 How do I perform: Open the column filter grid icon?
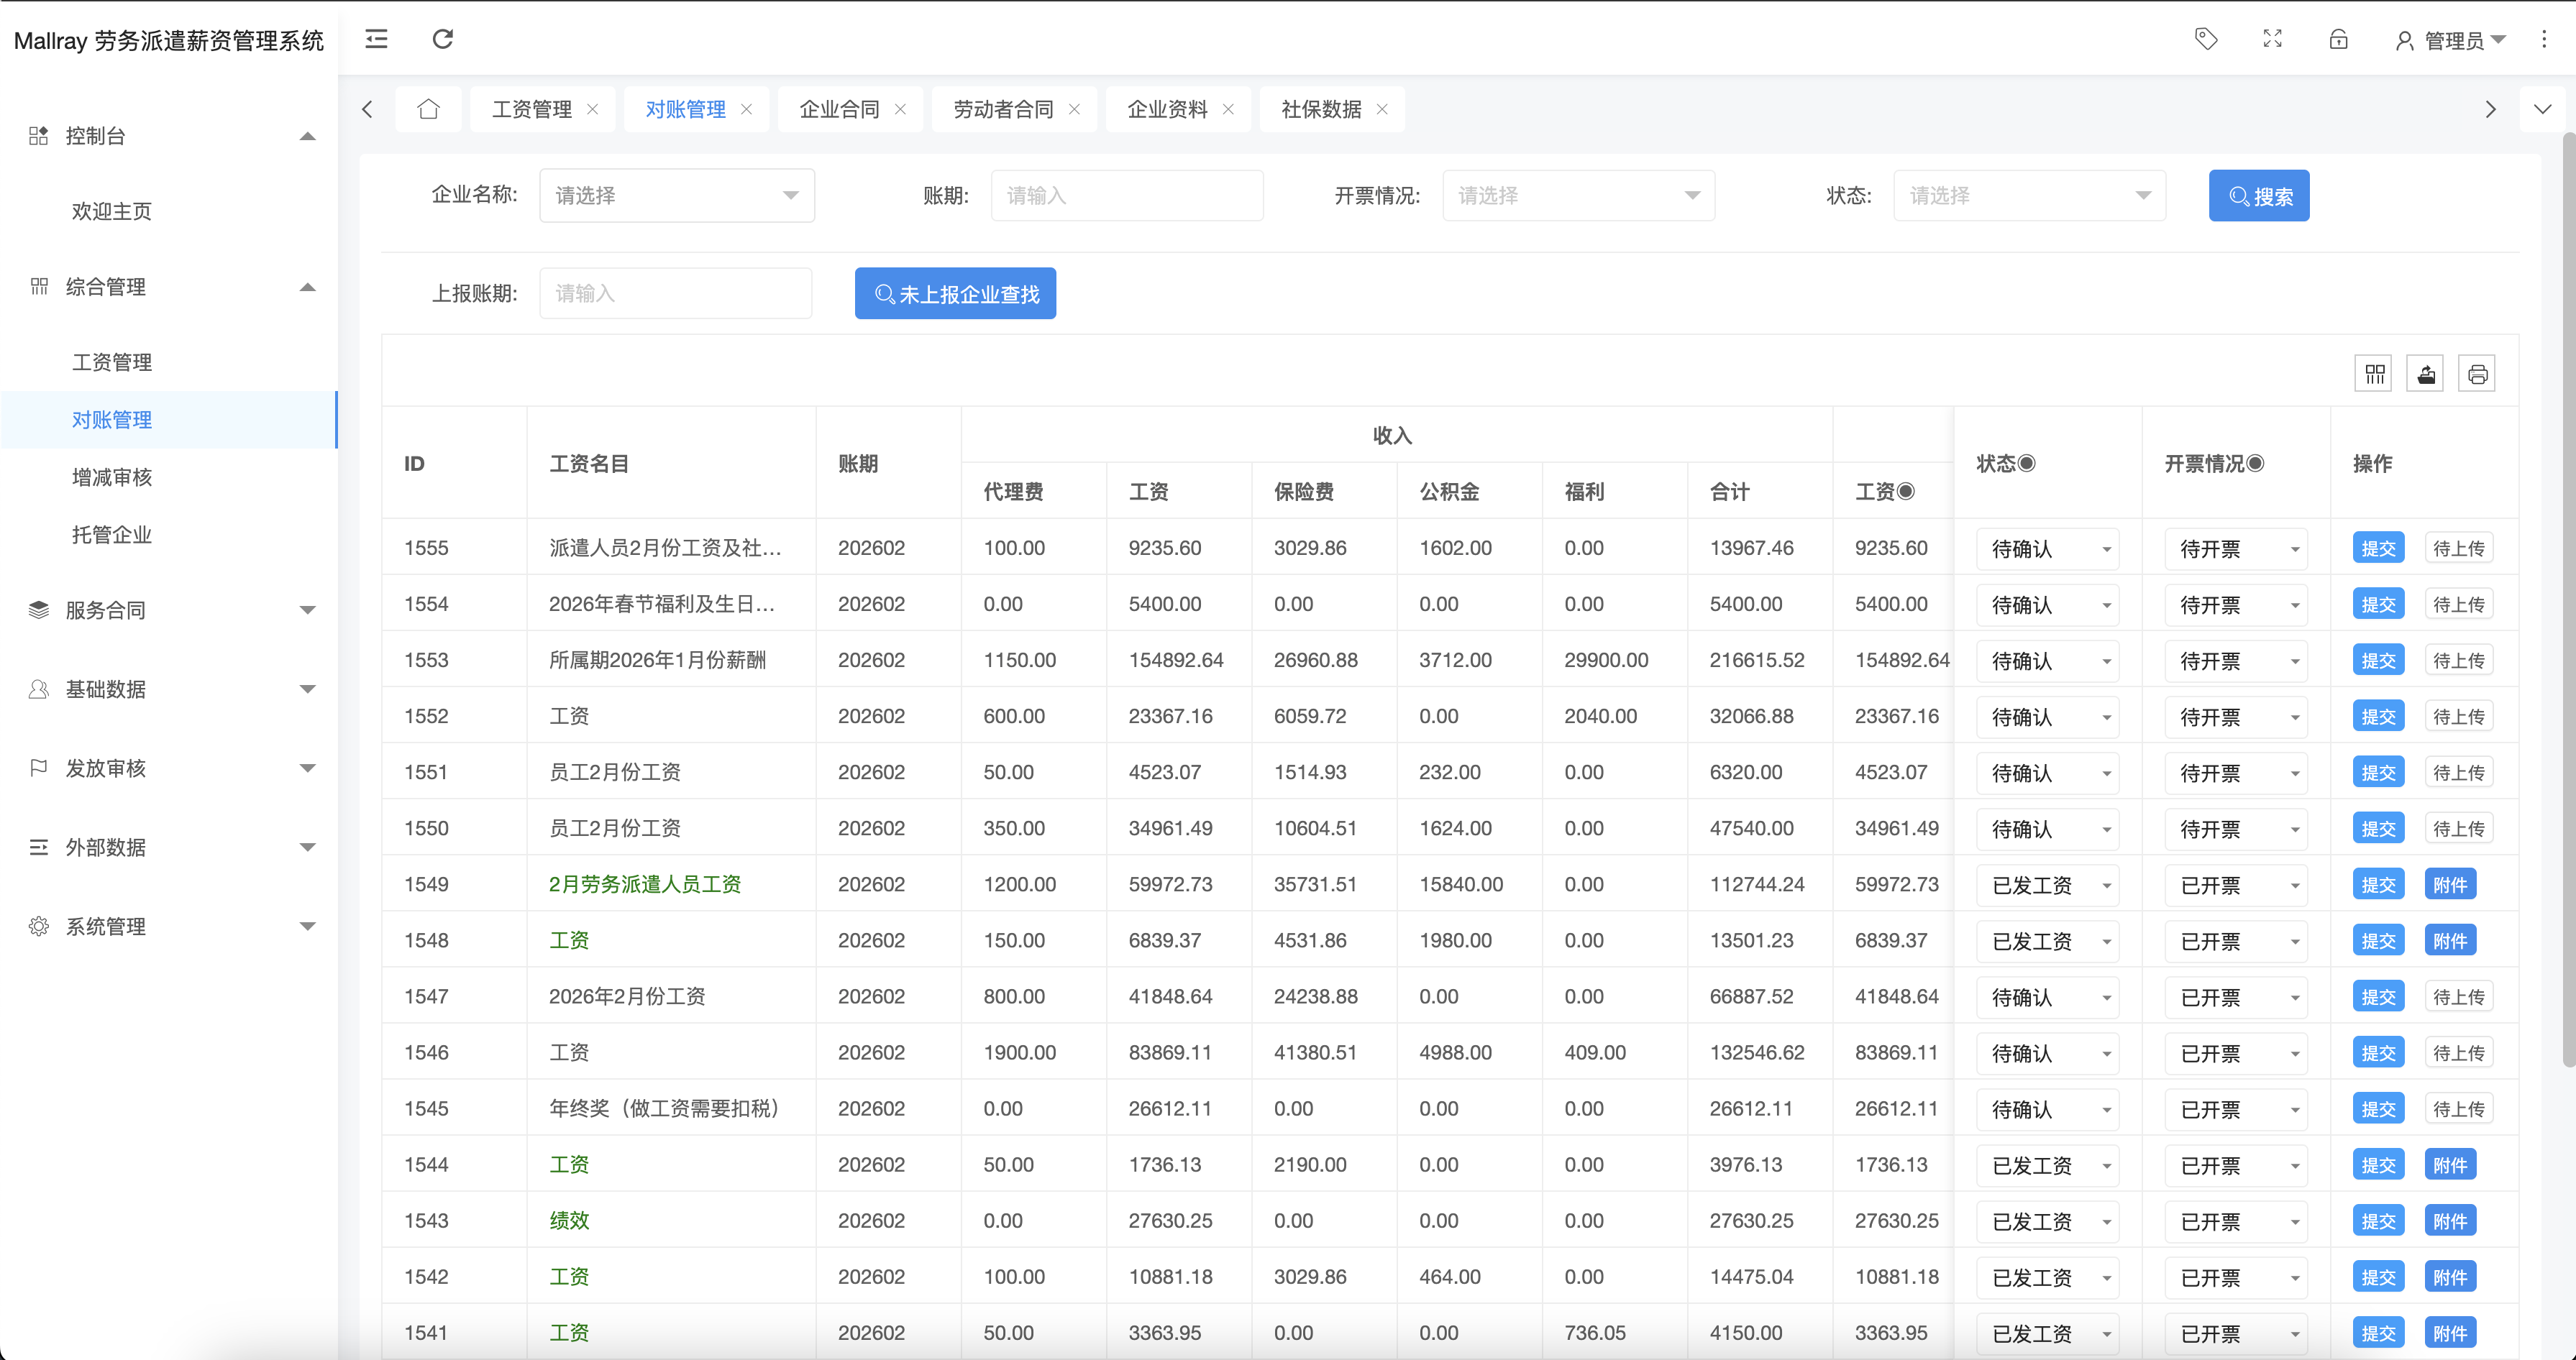coord(2374,374)
